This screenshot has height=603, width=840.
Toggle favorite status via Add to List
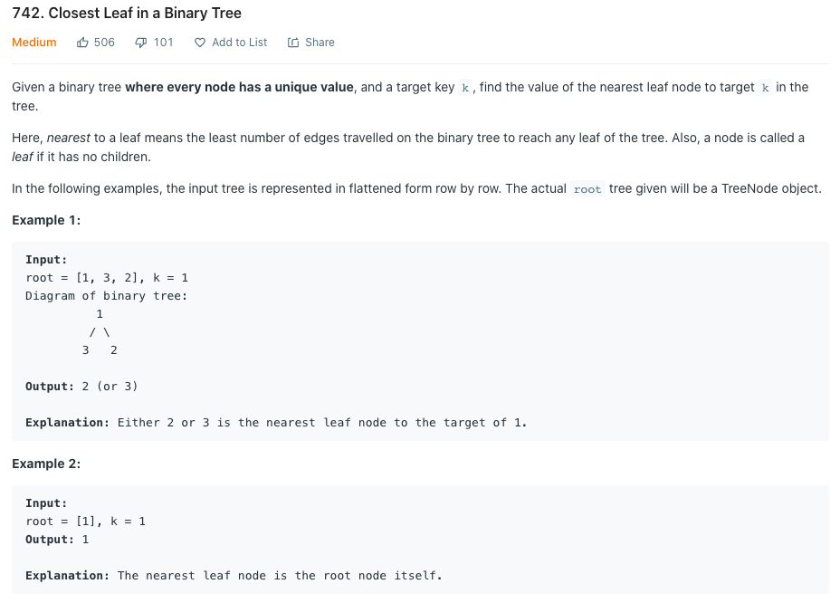pyautogui.click(x=230, y=42)
